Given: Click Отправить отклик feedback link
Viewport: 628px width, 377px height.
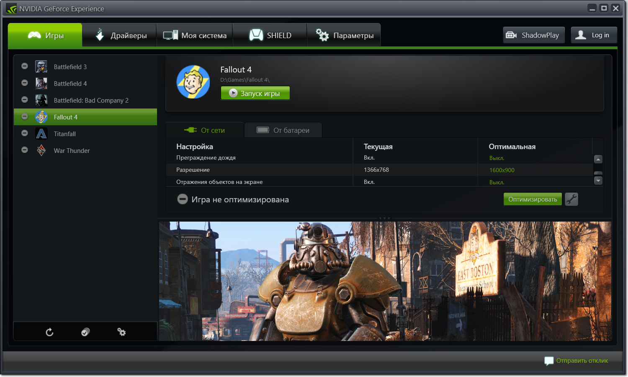Looking at the screenshot, I should pyautogui.click(x=582, y=361).
